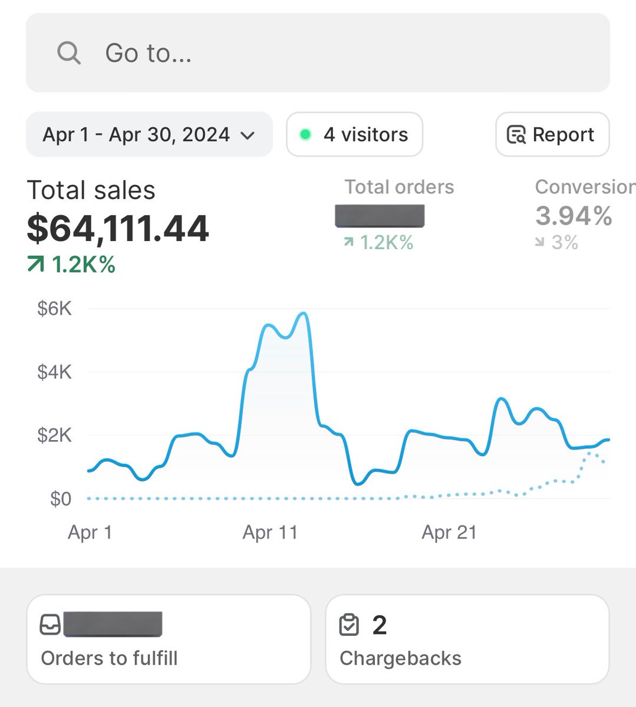Click the clipboard check icon beside Chargebacks

pos(349,625)
